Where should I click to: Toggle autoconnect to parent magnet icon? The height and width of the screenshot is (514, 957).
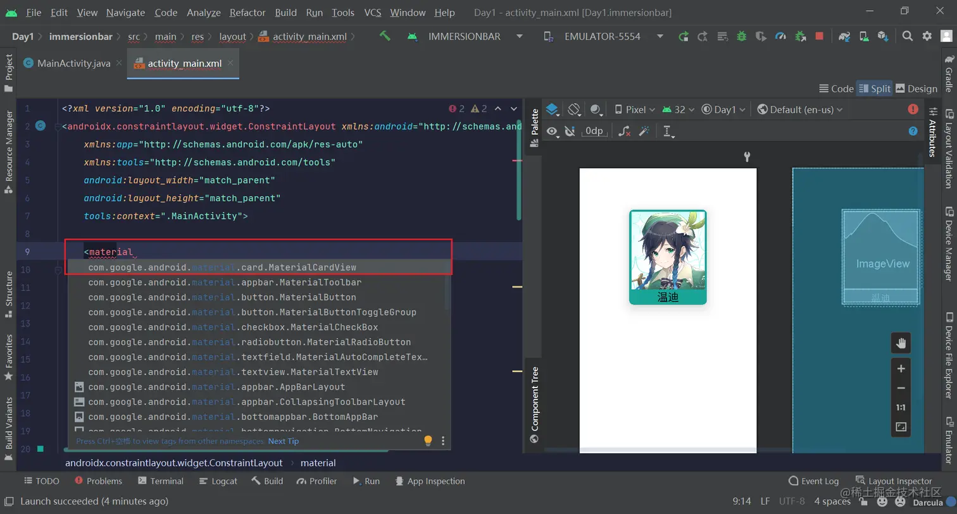click(570, 131)
